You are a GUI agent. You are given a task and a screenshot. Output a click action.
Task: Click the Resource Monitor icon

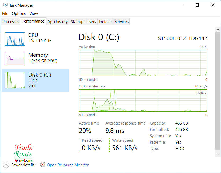pyautogui.click(x=43, y=165)
